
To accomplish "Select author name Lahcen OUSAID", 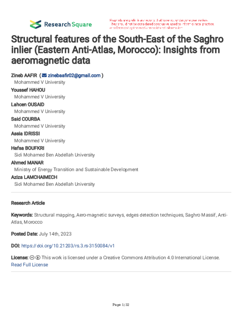I will point(28,104).
